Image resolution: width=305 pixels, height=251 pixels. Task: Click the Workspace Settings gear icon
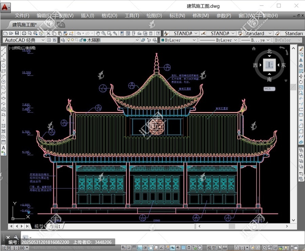[49, 40]
